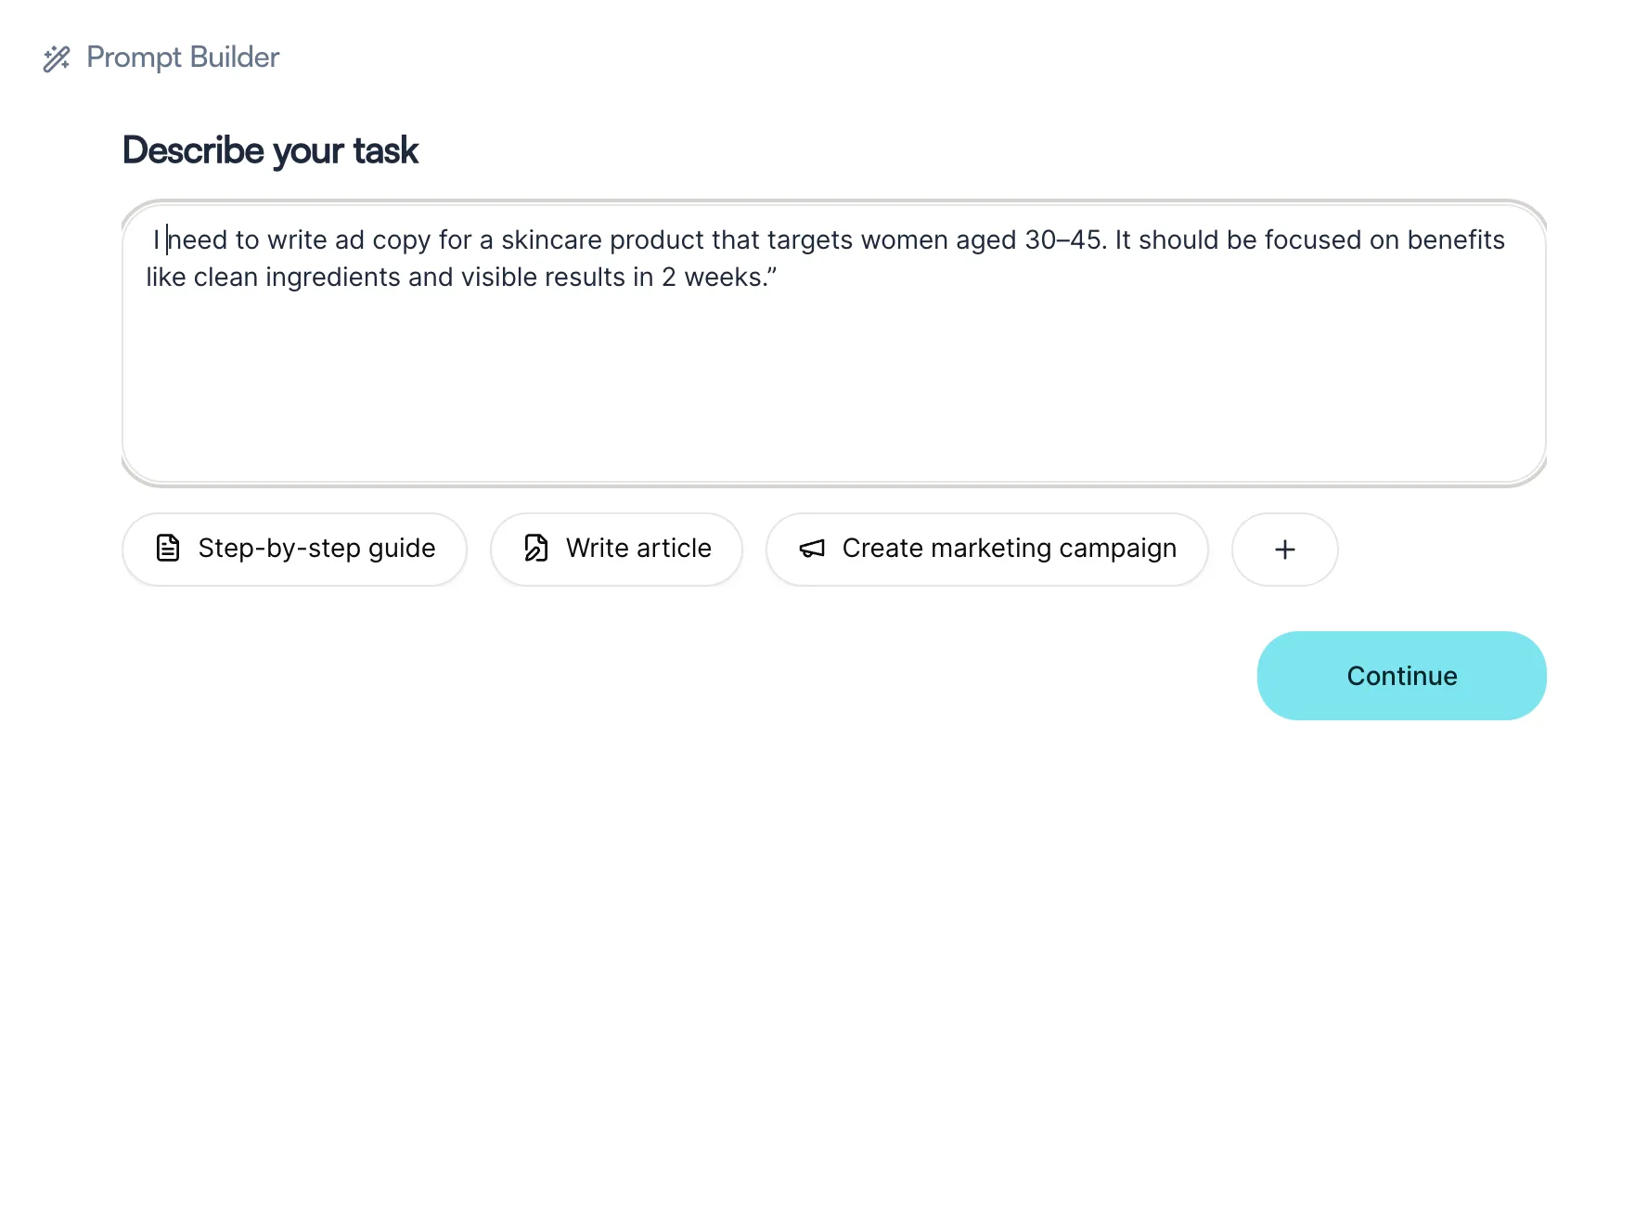Click the Describe your task heading

click(270, 150)
